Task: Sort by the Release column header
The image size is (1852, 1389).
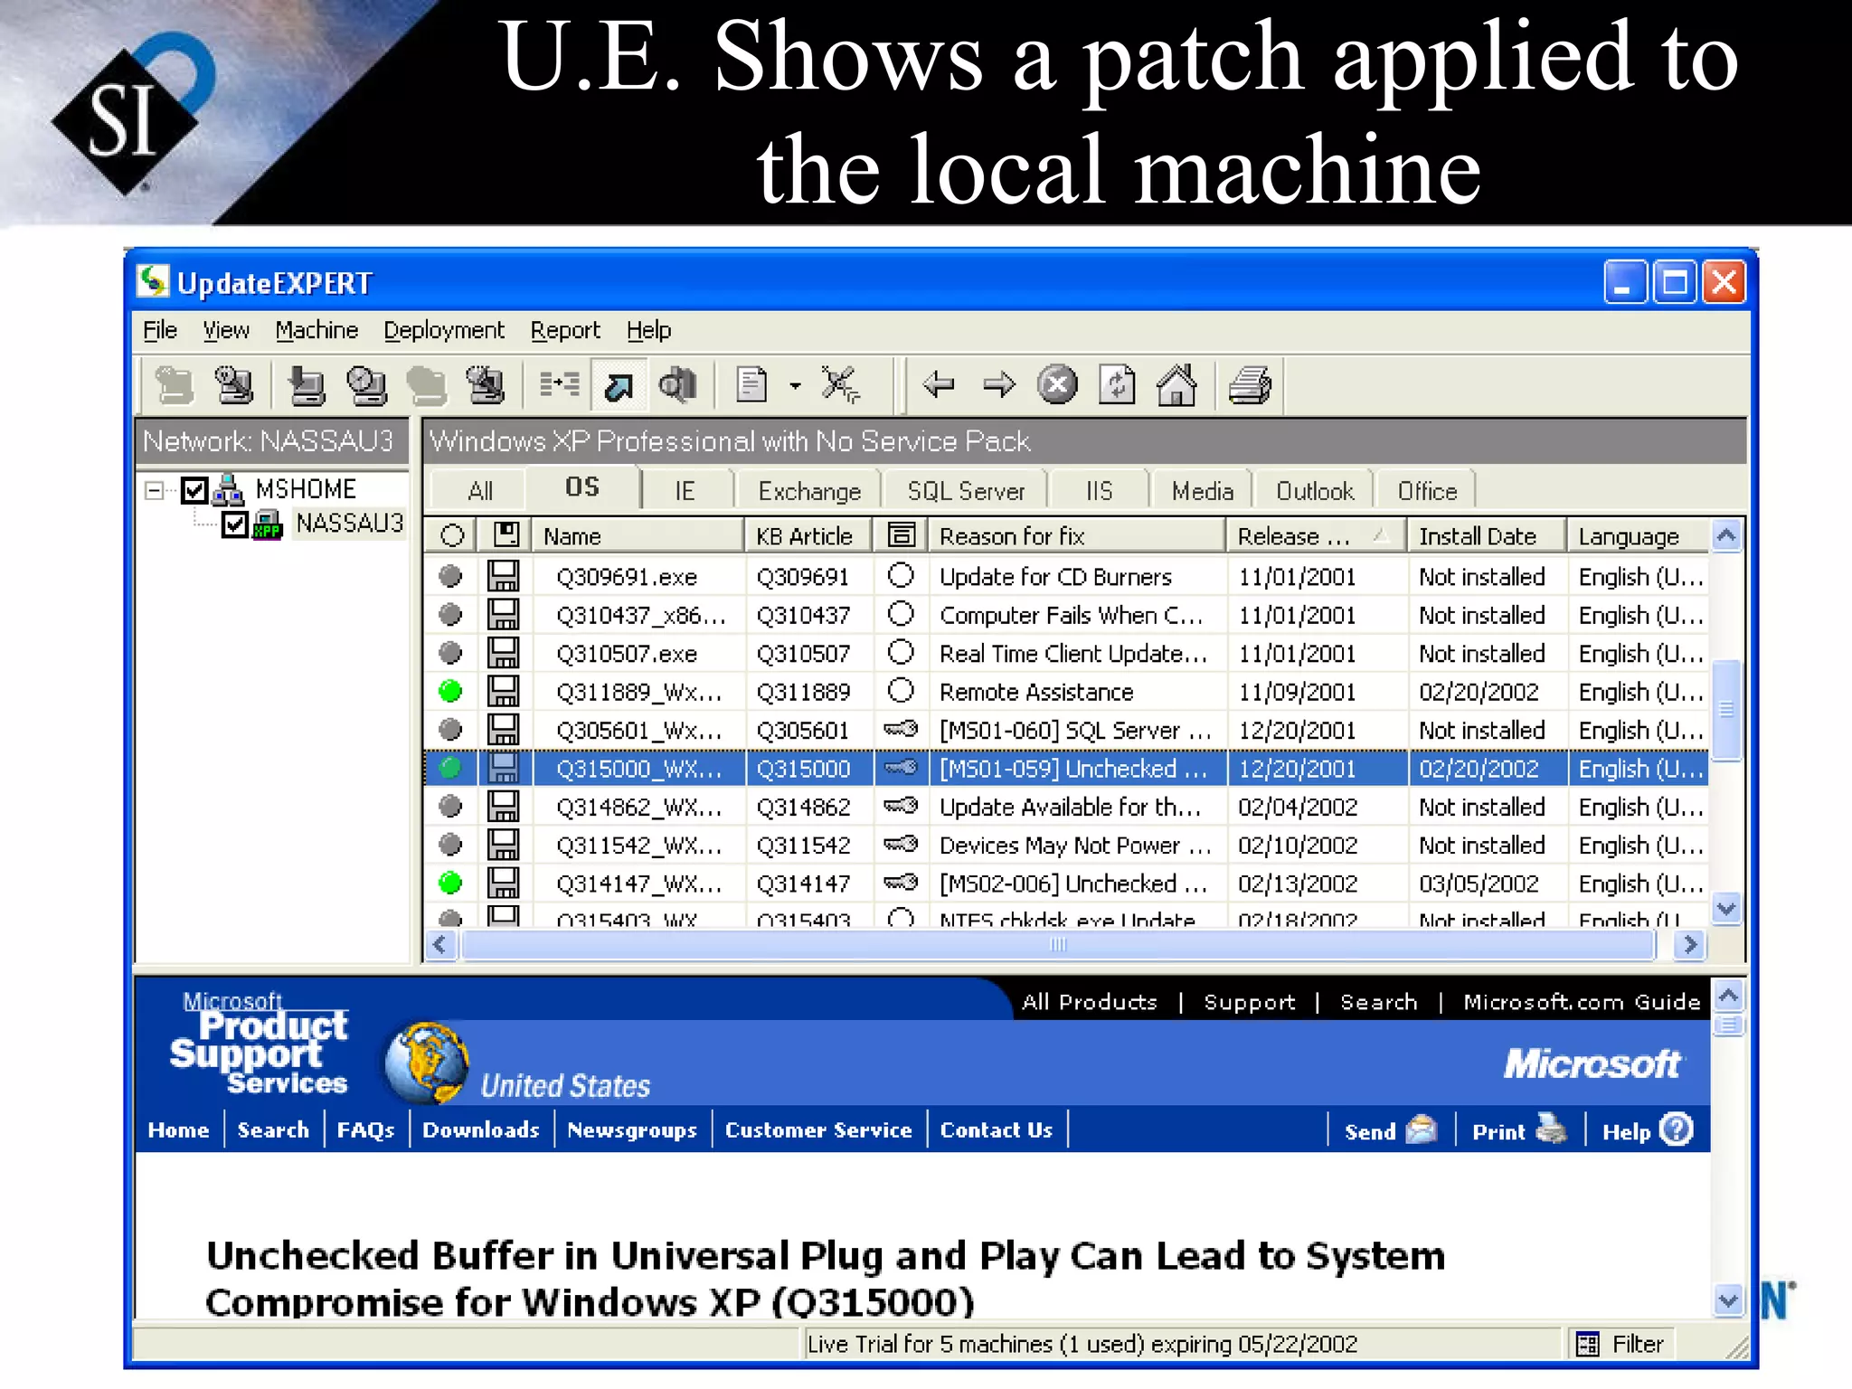Action: pyautogui.click(x=1316, y=535)
